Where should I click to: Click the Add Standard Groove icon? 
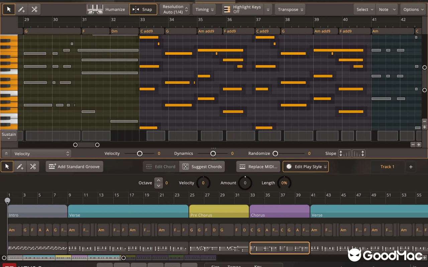(52, 167)
